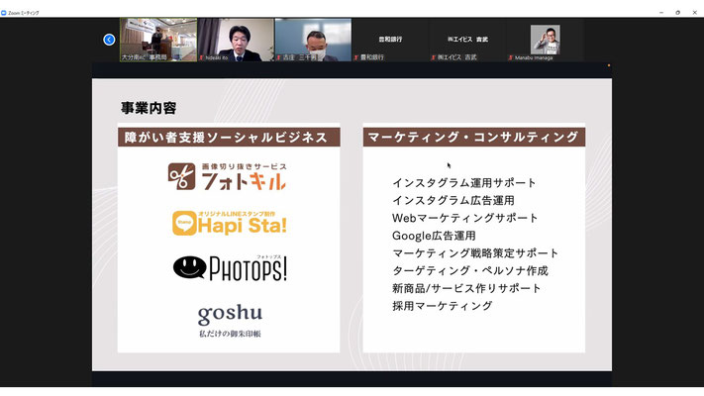The width and height of the screenshot is (704, 396).
Task: Click the 採用マーケティング line
Action: click(443, 306)
